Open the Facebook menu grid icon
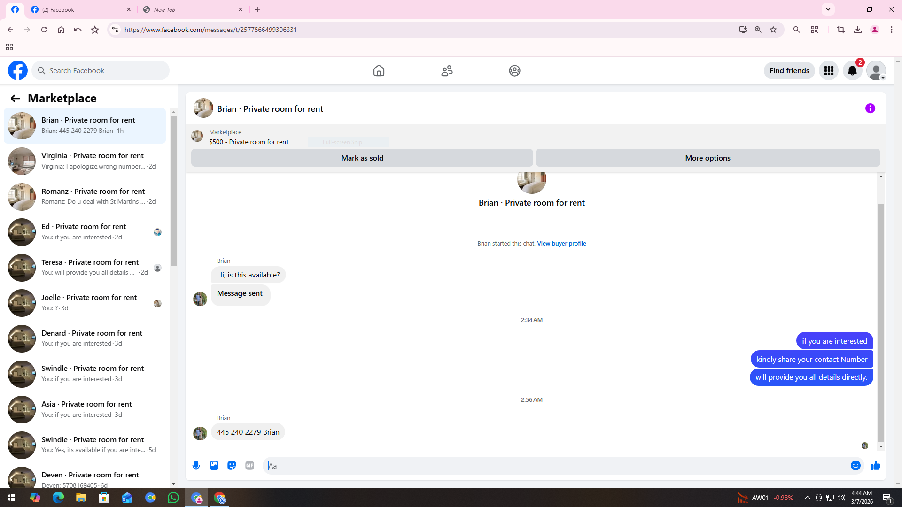The height and width of the screenshot is (507, 902). click(x=829, y=71)
